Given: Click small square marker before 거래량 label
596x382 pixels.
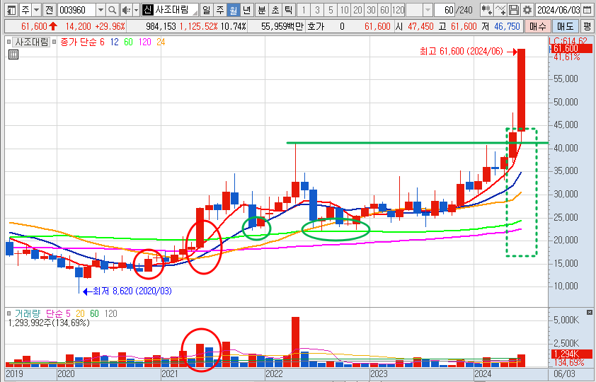Looking at the screenshot, I should tap(9, 313).
